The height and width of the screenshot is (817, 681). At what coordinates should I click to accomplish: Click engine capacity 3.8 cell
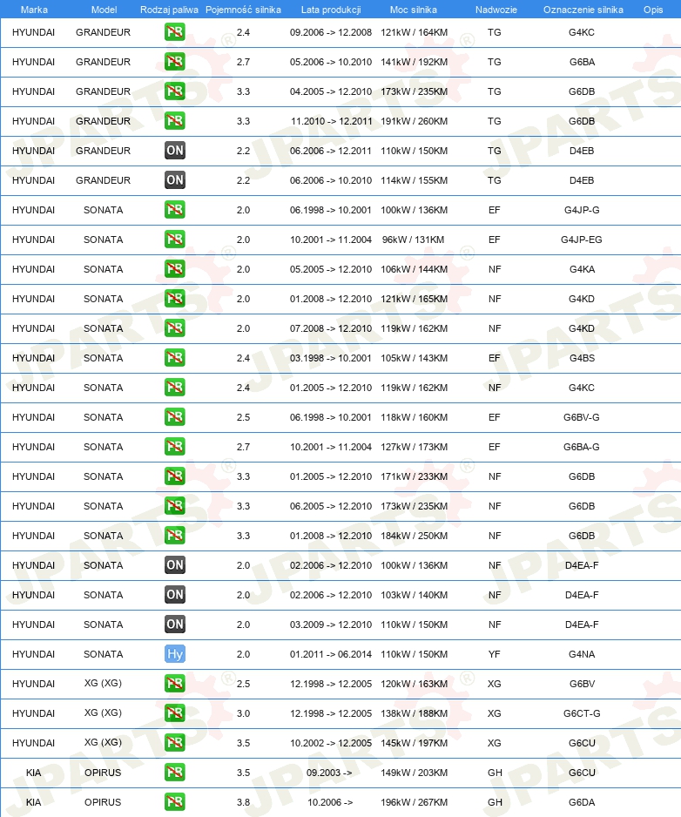(243, 802)
